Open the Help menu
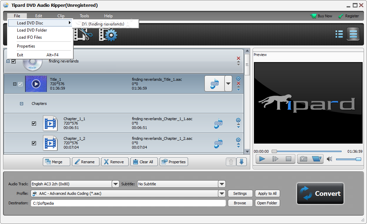The height and width of the screenshot is (224, 367). pos(108,16)
